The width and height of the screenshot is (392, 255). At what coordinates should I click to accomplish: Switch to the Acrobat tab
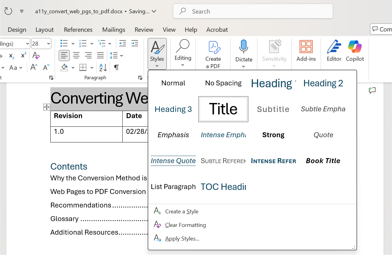217,30
